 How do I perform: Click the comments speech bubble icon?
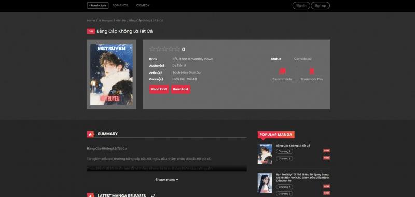pos(282,71)
